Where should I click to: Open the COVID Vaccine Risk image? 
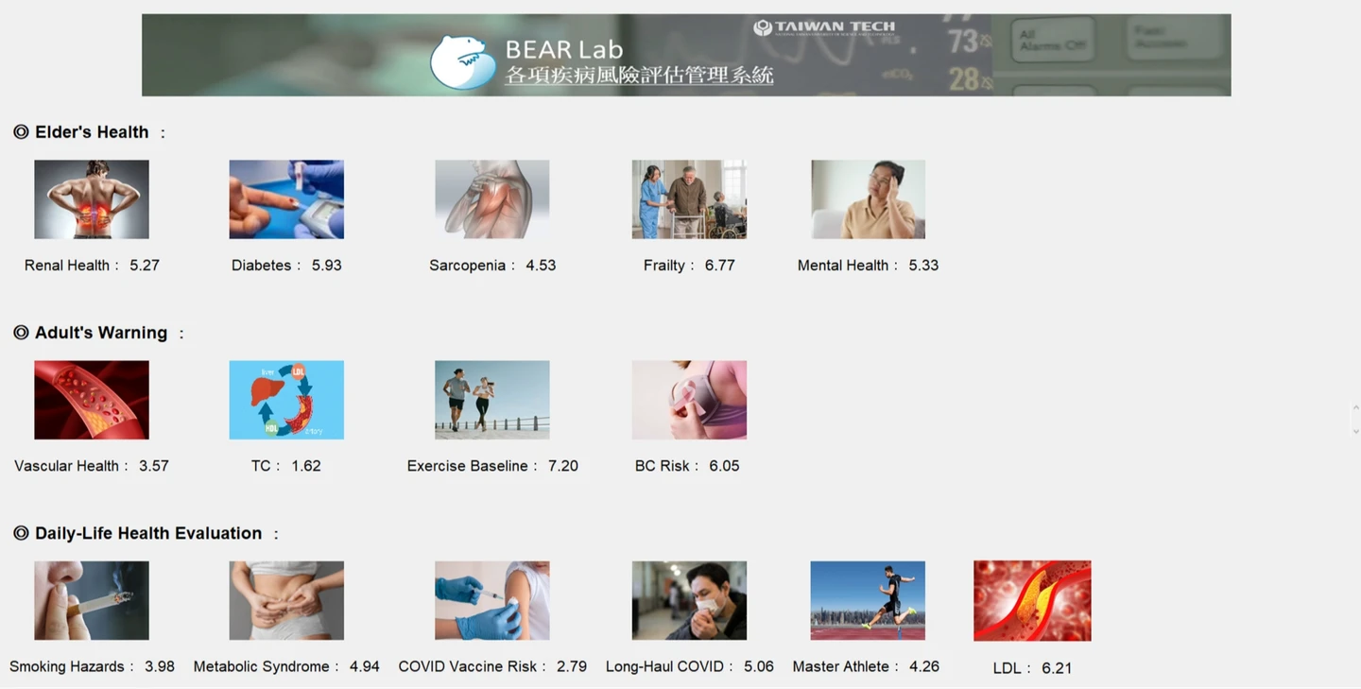pyautogui.click(x=491, y=600)
